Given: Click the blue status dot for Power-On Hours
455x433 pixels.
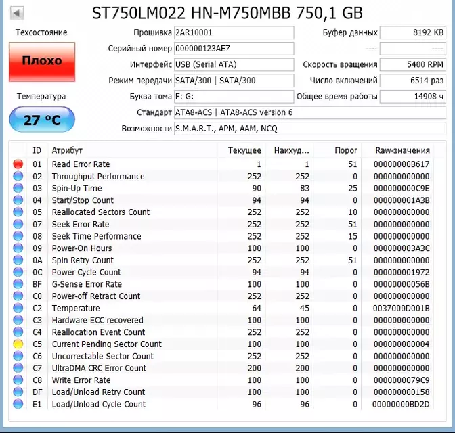Looking at the screenshot, I should tap(18, 248).
